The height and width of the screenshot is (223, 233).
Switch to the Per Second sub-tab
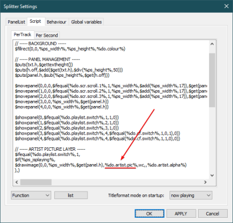click(x=47, y=36)
